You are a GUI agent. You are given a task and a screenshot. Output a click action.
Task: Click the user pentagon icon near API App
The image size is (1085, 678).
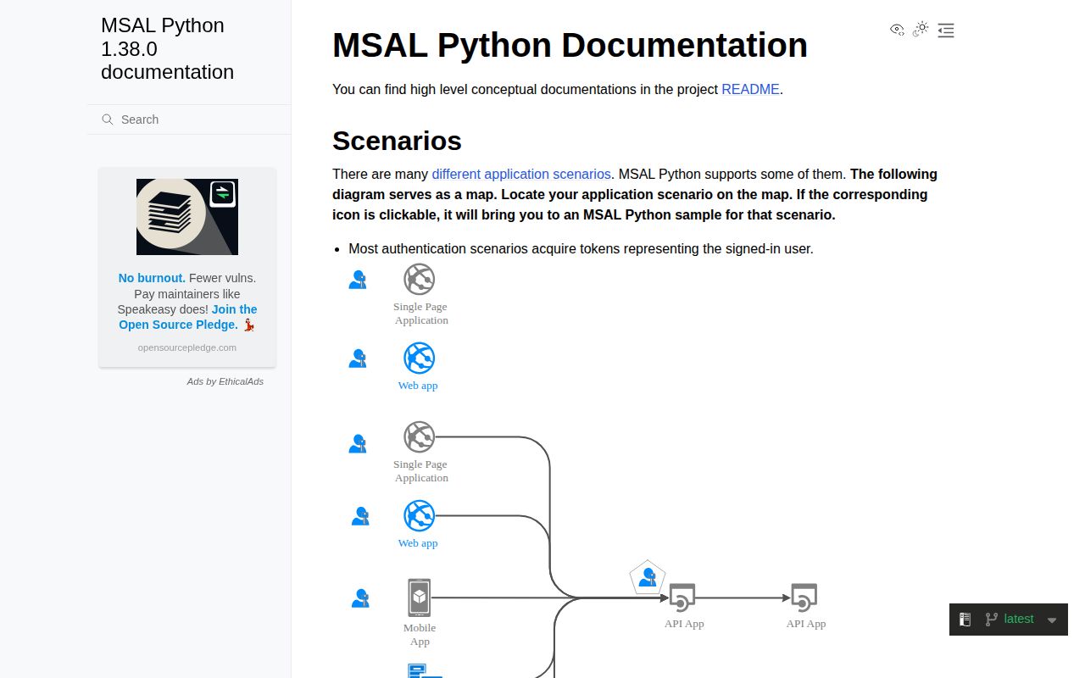coord(648,577)
